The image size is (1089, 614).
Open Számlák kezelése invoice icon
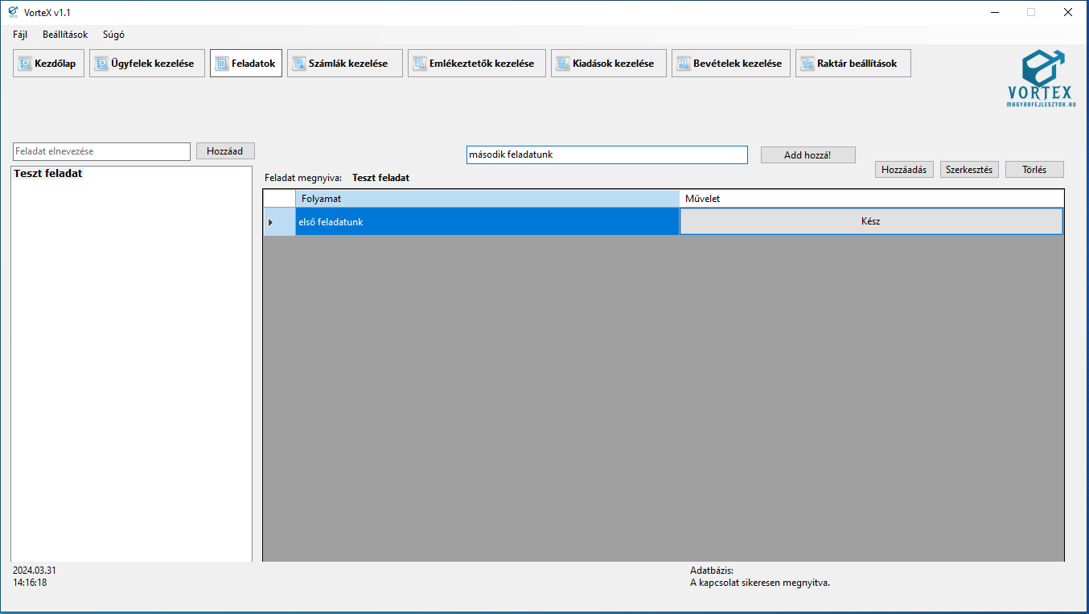pyautogui.click(x=299, y=64)
